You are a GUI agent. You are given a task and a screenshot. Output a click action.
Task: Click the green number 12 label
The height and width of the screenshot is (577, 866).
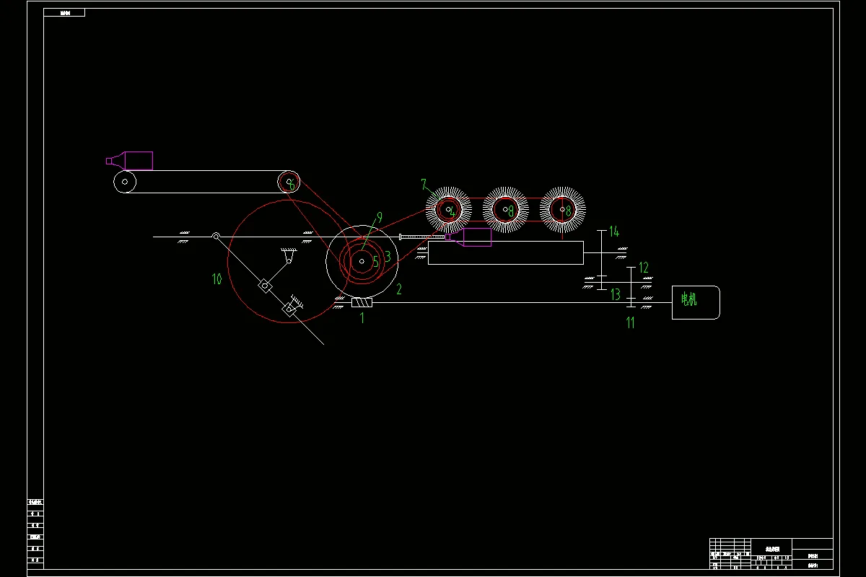coord(644,268)
